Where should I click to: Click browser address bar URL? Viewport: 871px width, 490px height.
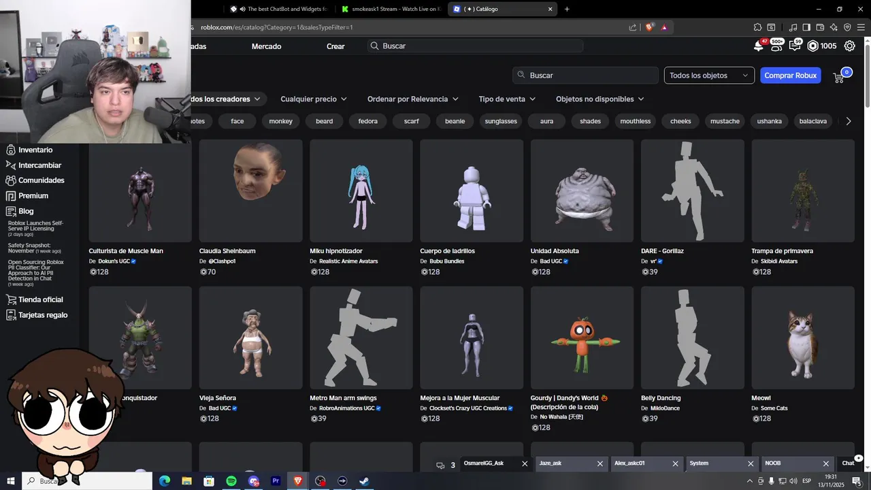point(277,27)
